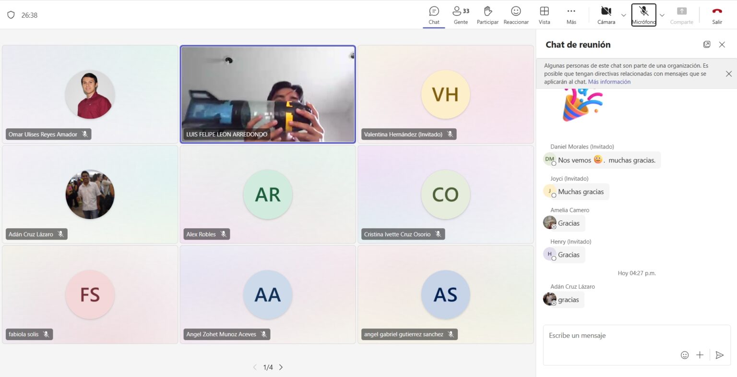Viewport: 737px width, 377px height.
Task: Open emoji picker in message box
Action: pyautogui.click(x=685, y=355)
